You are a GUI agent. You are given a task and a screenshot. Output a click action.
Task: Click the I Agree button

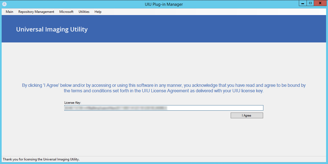pyautogui.click(x=247, y=116)
